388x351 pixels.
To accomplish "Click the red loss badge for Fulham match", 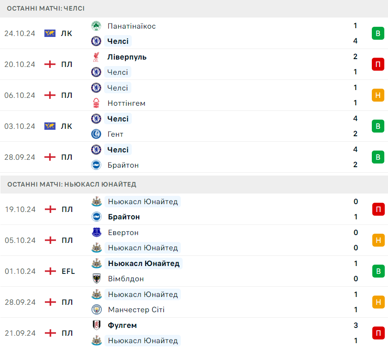I will pos(378,333).
